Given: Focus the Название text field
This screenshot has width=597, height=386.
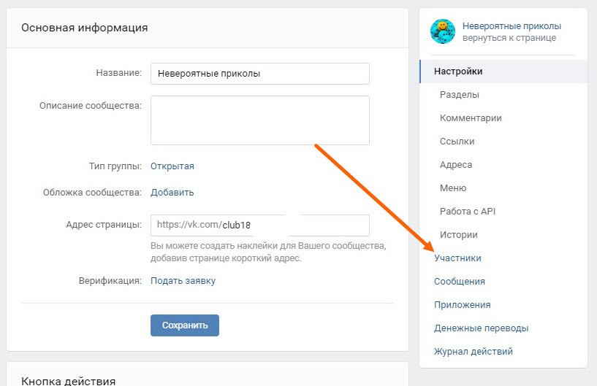Looking at the screenshot, I should pos(259,74).
